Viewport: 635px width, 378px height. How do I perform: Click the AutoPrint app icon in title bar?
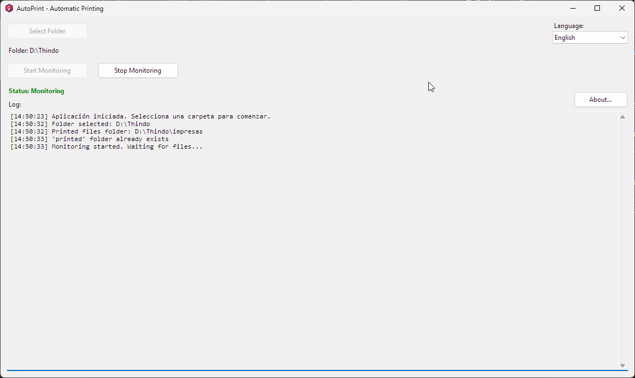(9, 9)
